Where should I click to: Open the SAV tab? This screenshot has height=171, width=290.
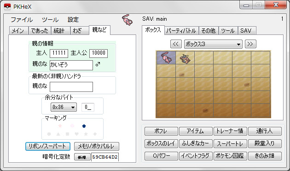pos(247,31)
